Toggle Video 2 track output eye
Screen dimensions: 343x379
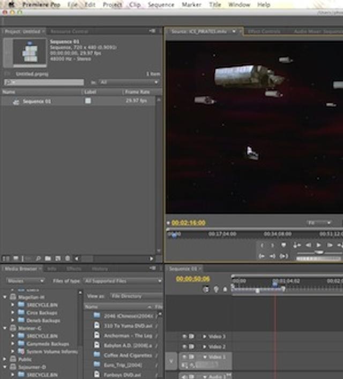184,346
